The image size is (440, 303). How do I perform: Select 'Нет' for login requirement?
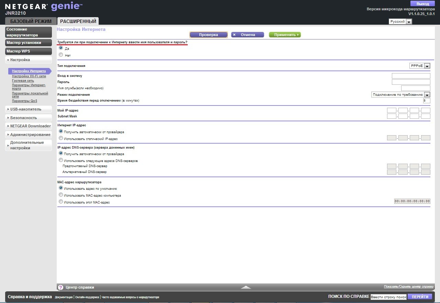coord(61,55)
